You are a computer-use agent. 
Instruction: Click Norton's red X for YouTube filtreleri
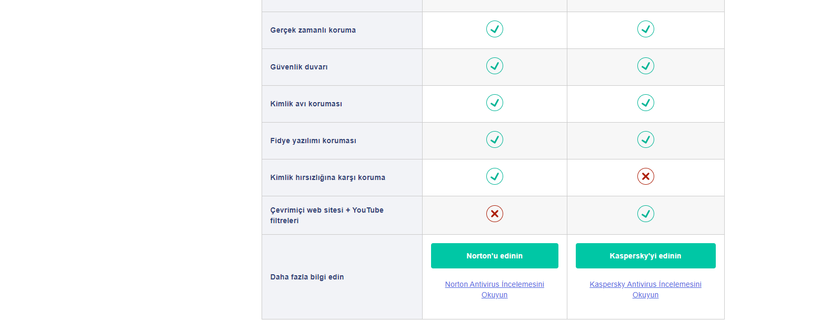pyautogui.click(x=495, y=213)
